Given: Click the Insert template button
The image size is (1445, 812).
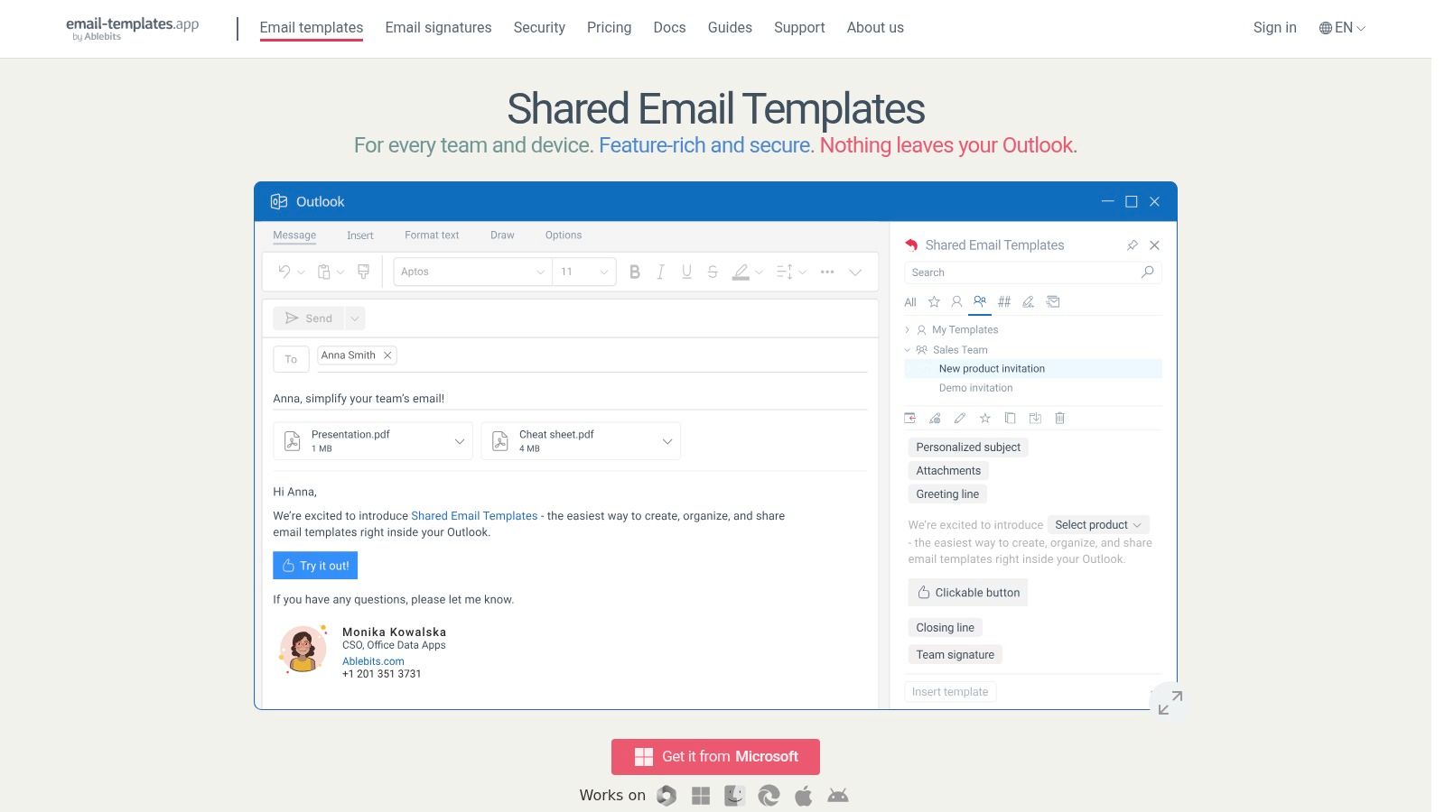Looking at the screenshot, I should pyautogui.click(x=950, y=692).
